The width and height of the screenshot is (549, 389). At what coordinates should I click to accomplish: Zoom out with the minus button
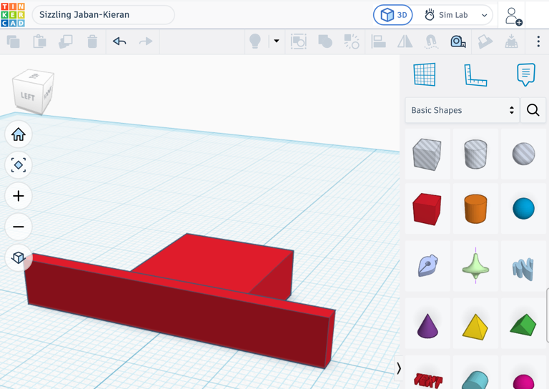[19, 227]
